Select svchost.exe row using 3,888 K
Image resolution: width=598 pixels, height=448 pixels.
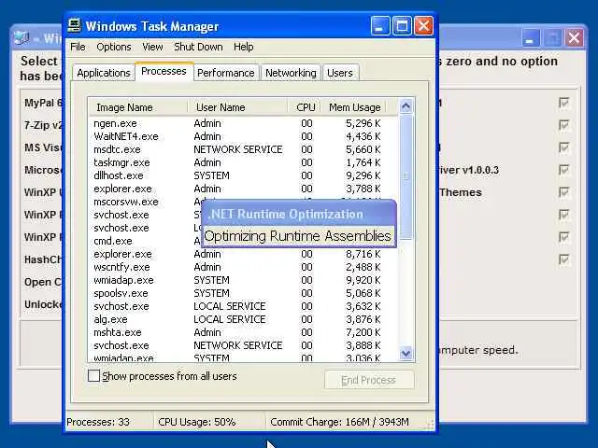(243, 345)
